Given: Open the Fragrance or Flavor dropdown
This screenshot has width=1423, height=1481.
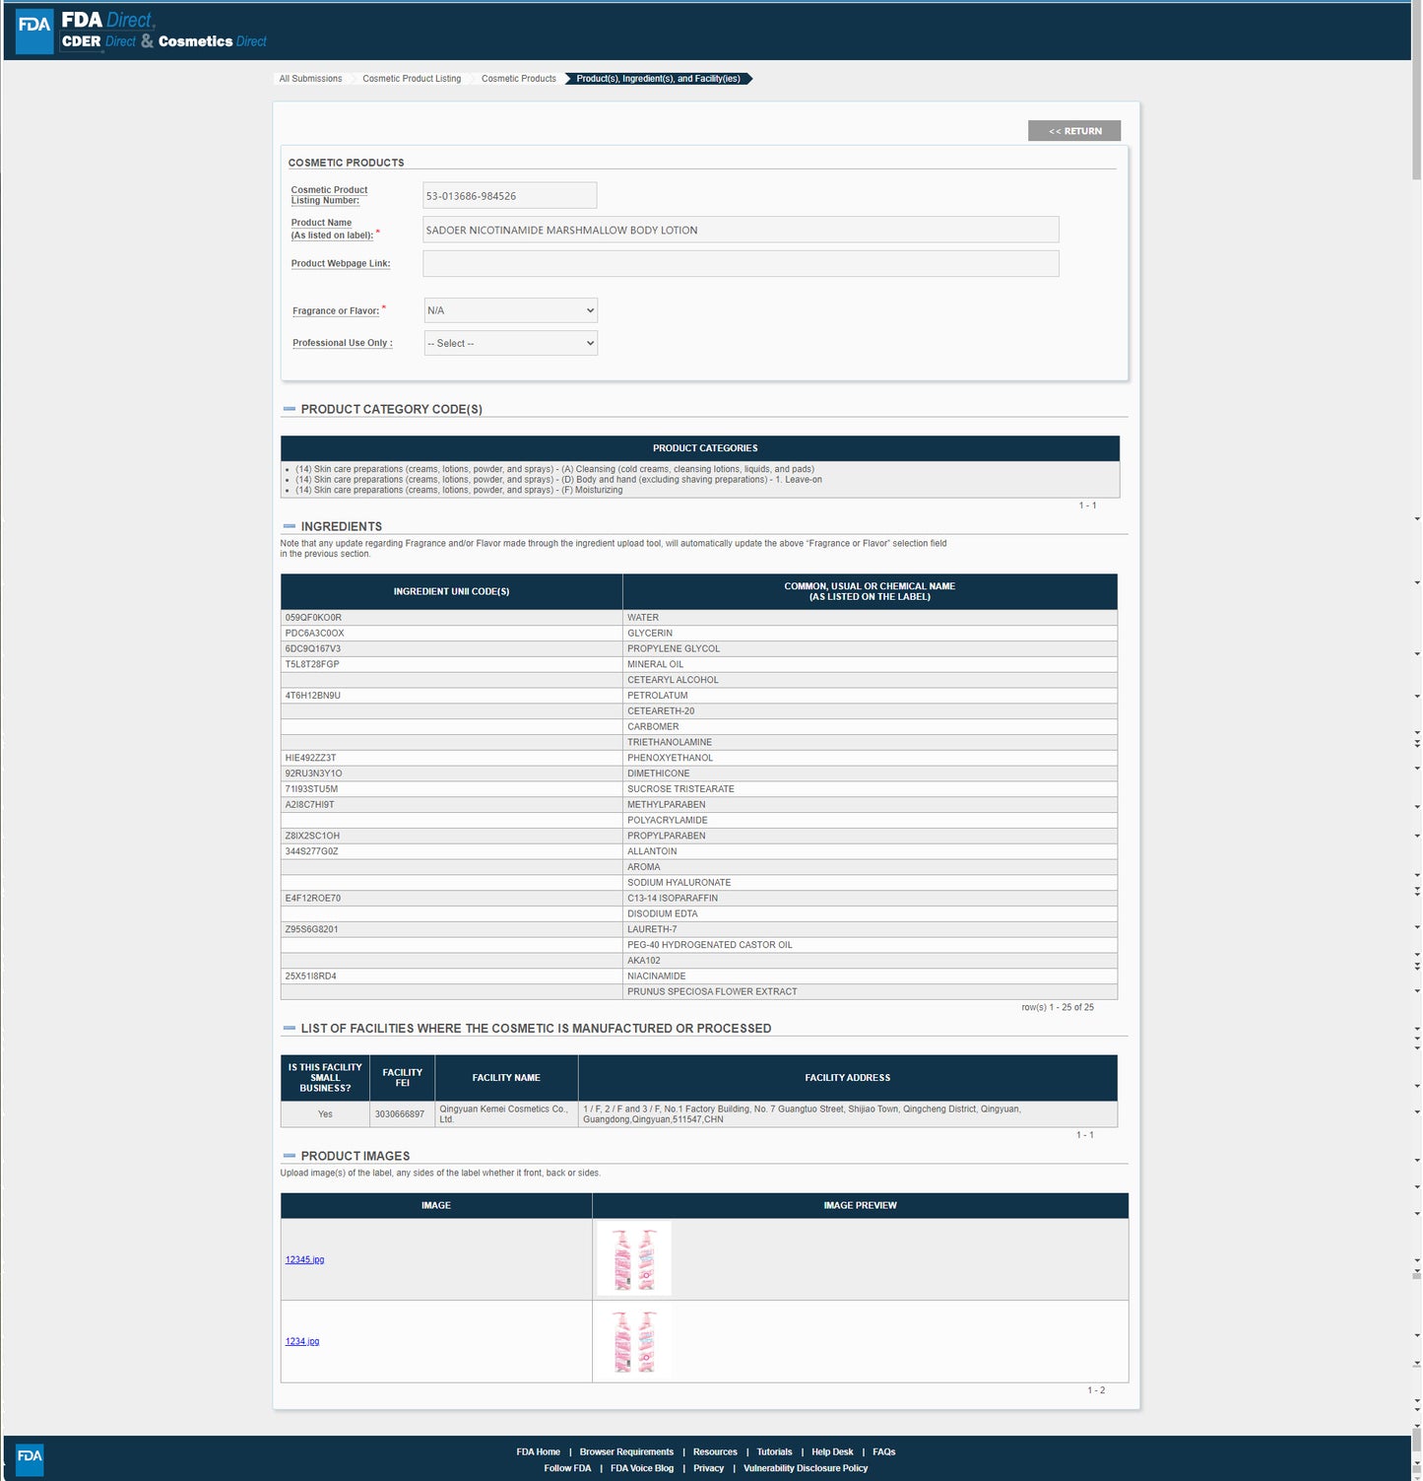Looking at the screenshot, I should (510, 310).
